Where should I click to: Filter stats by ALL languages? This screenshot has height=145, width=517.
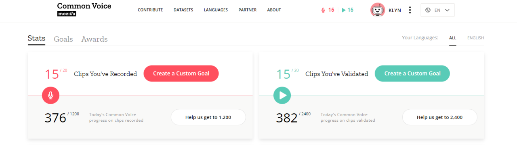click(x=453, y=38)
